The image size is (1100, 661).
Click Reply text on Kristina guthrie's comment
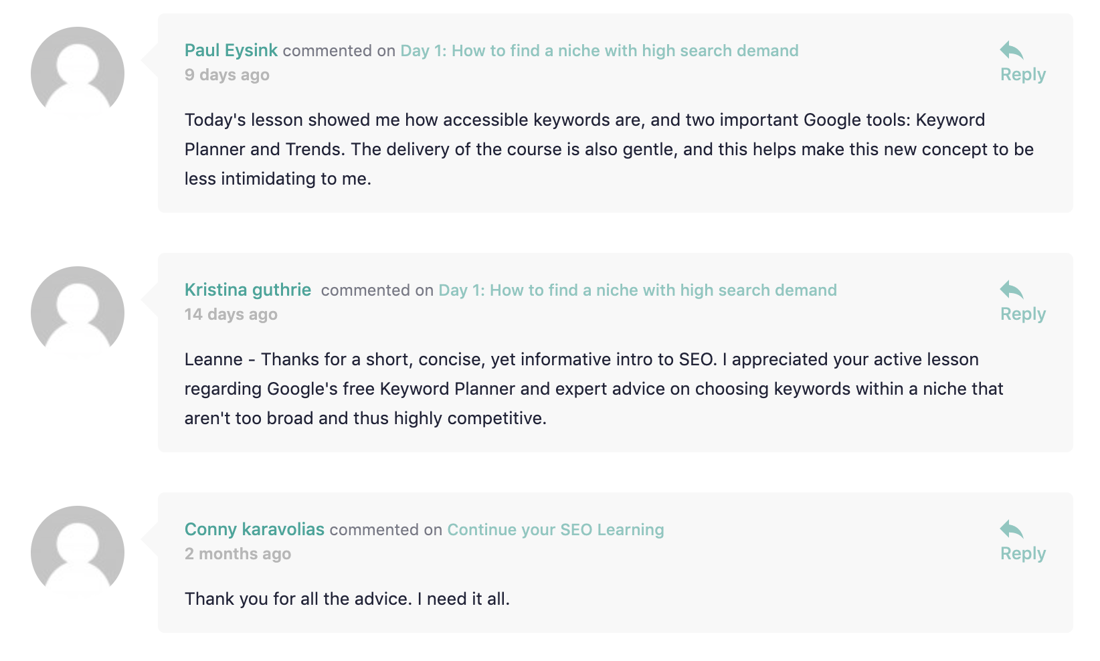1023,314
